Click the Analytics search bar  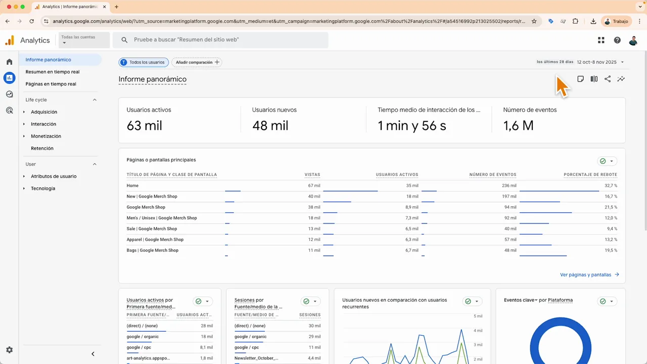tap(221, 39)
